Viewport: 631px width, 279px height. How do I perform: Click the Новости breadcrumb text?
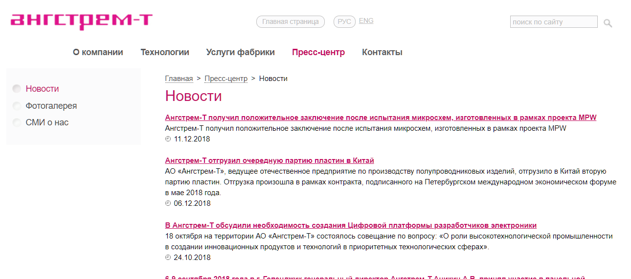(273, 79)
